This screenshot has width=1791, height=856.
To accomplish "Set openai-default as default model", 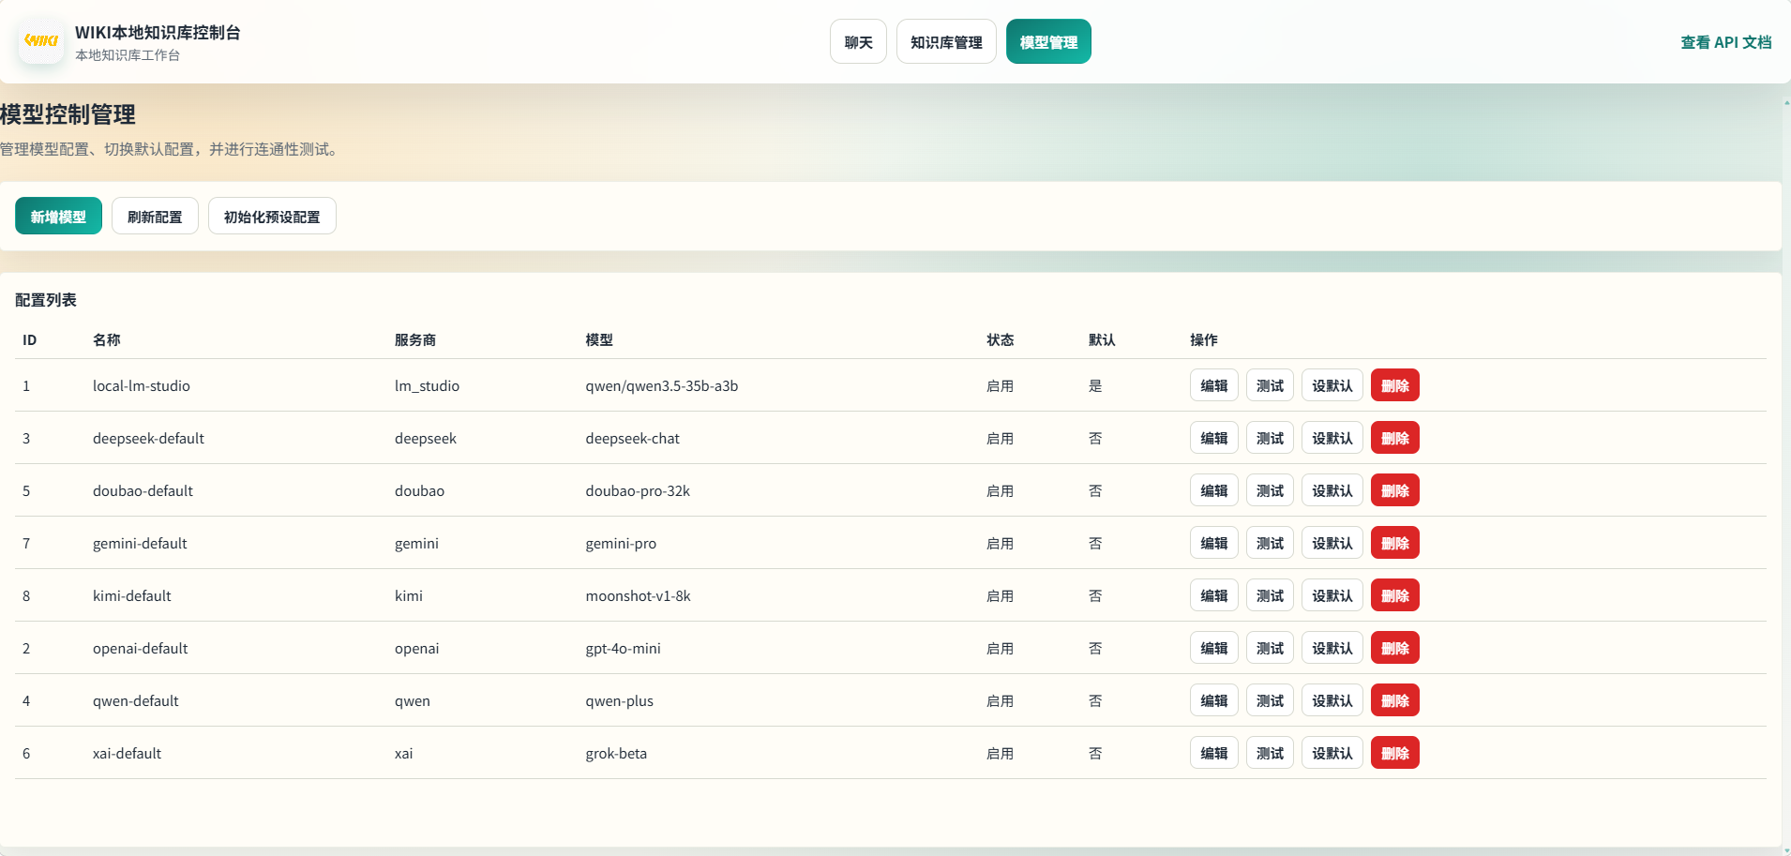I will tap(1332, 648).
